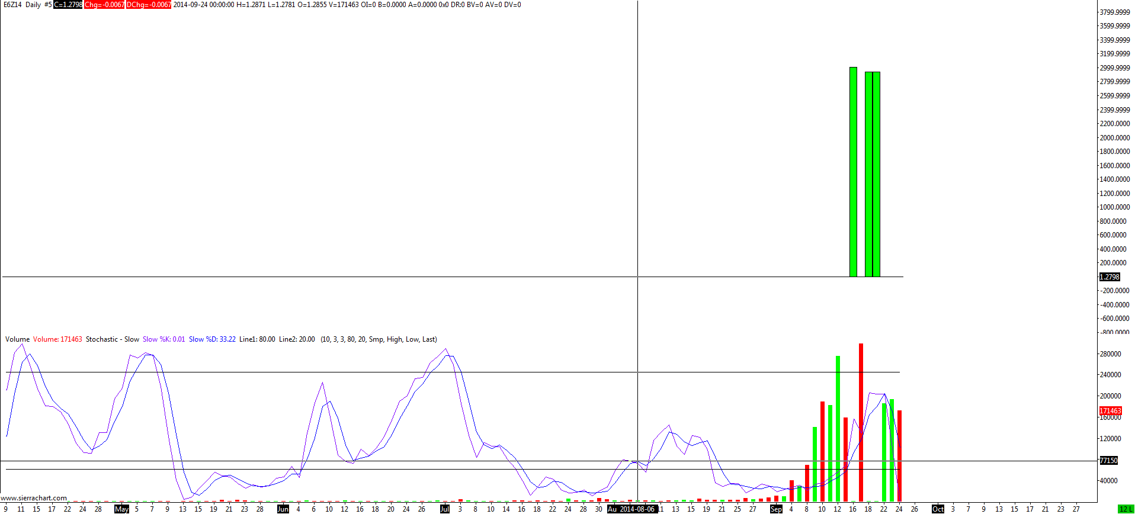Click the Sep month marker on time axis
This screenshot has width=1135, height=514.
776,509
